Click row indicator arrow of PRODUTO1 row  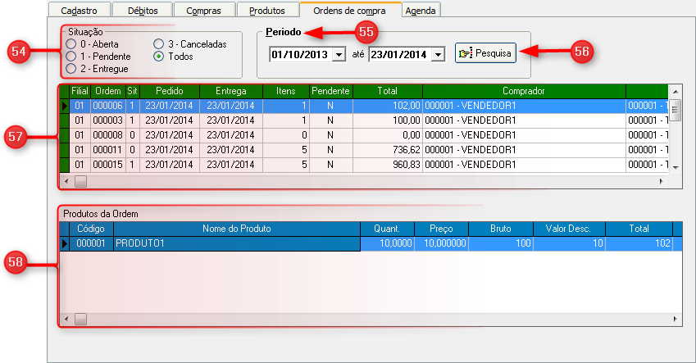pyautogui.click(x=65, y=243)
